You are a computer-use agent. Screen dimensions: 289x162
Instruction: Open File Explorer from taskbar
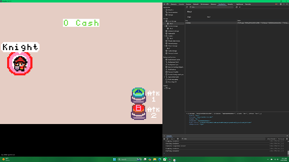(x=155, y=159)
